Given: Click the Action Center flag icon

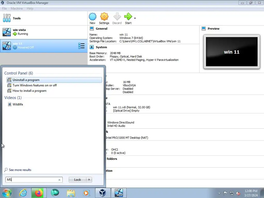Looking at the screenshot, I should (225, 193).
